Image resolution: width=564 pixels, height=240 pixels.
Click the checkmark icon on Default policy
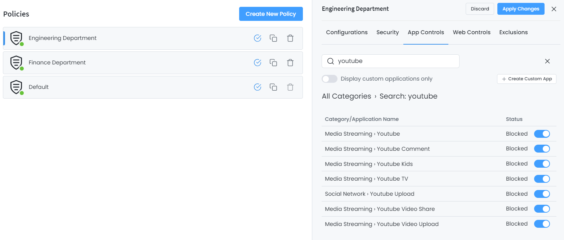(x=258, y=87)
